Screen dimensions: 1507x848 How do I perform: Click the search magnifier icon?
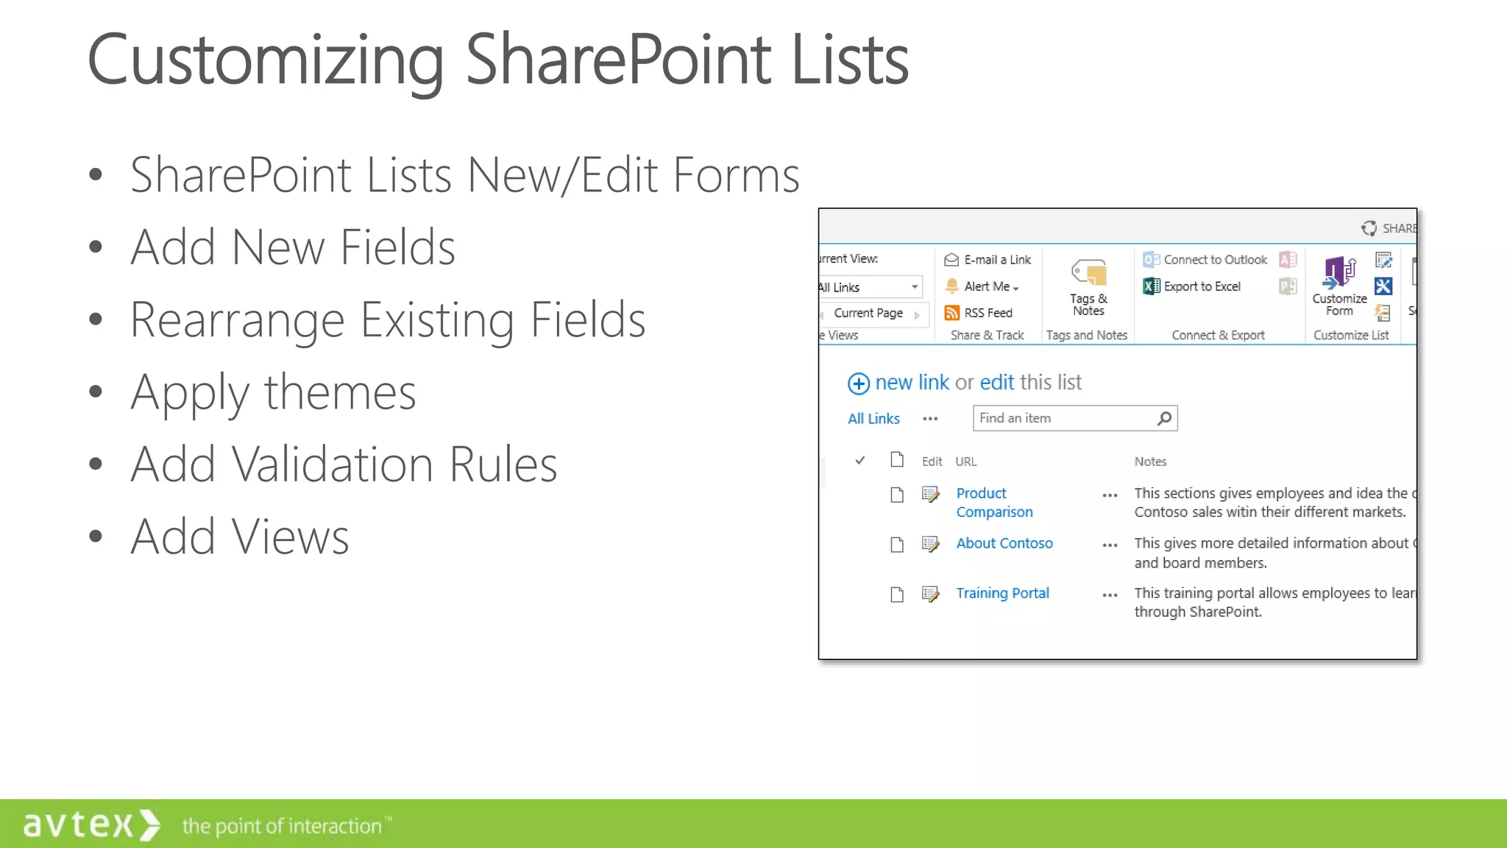1164,418
